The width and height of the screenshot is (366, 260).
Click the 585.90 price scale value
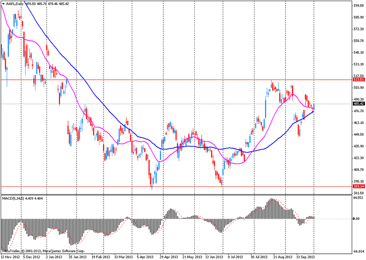(359, 17)
